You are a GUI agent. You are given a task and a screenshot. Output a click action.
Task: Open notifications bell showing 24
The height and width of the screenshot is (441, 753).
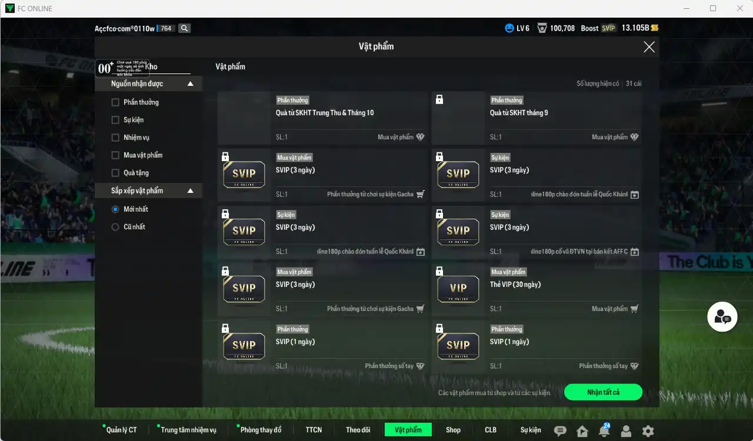pyautogui.click(x=604, y=430)
